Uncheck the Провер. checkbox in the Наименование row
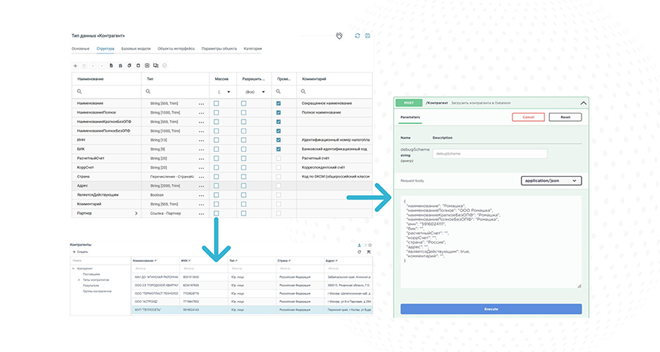The width and height of the screenshot is (660, 352). [x=278, y=103]
